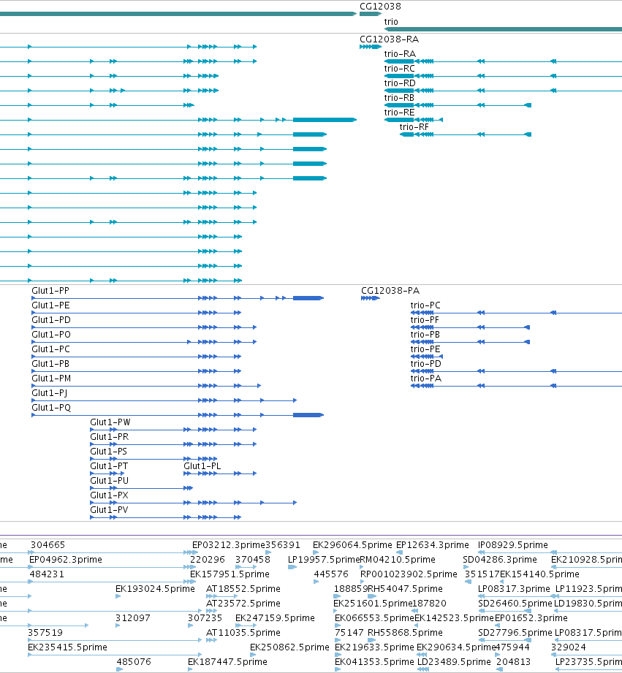Click EST label 329024

[x=569, y=647]
